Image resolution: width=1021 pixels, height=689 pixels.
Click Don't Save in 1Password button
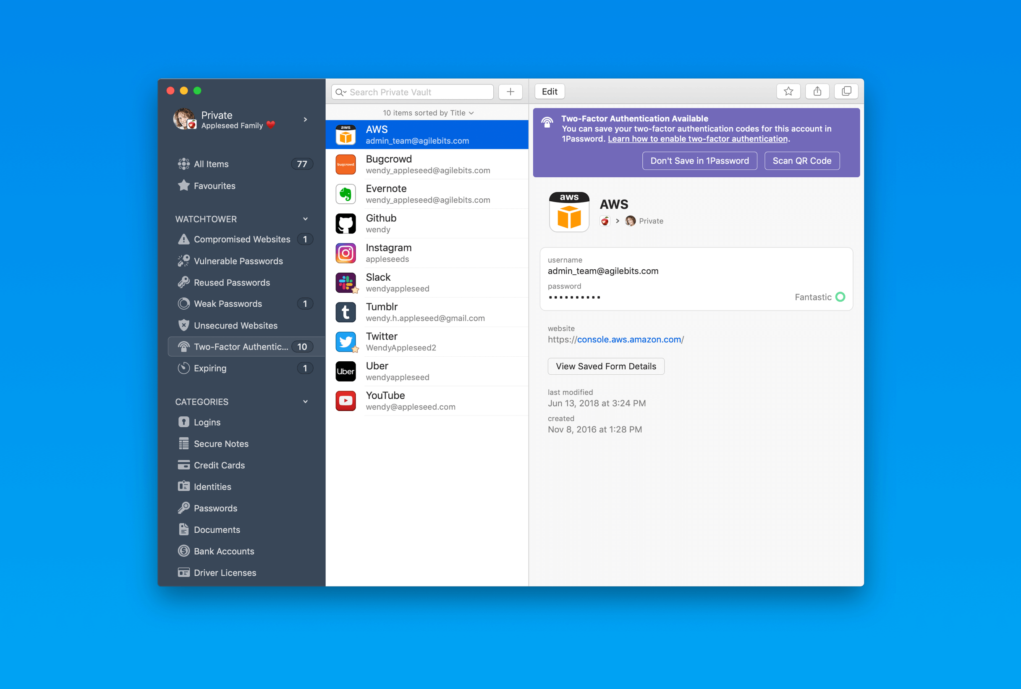[x=699, y=160]
